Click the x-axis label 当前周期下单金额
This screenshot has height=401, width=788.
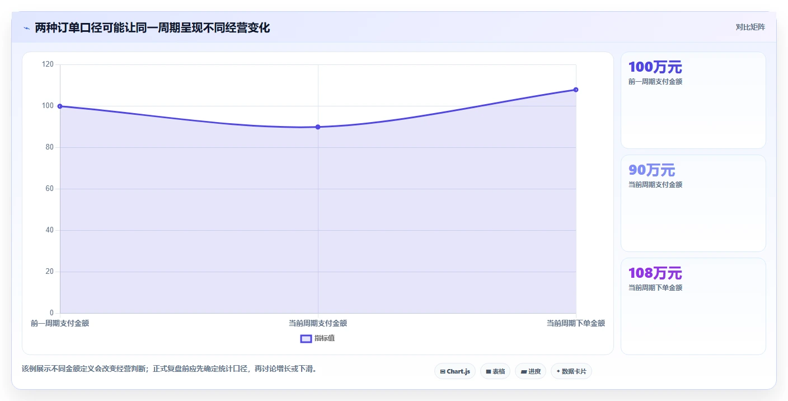(576, 323)
